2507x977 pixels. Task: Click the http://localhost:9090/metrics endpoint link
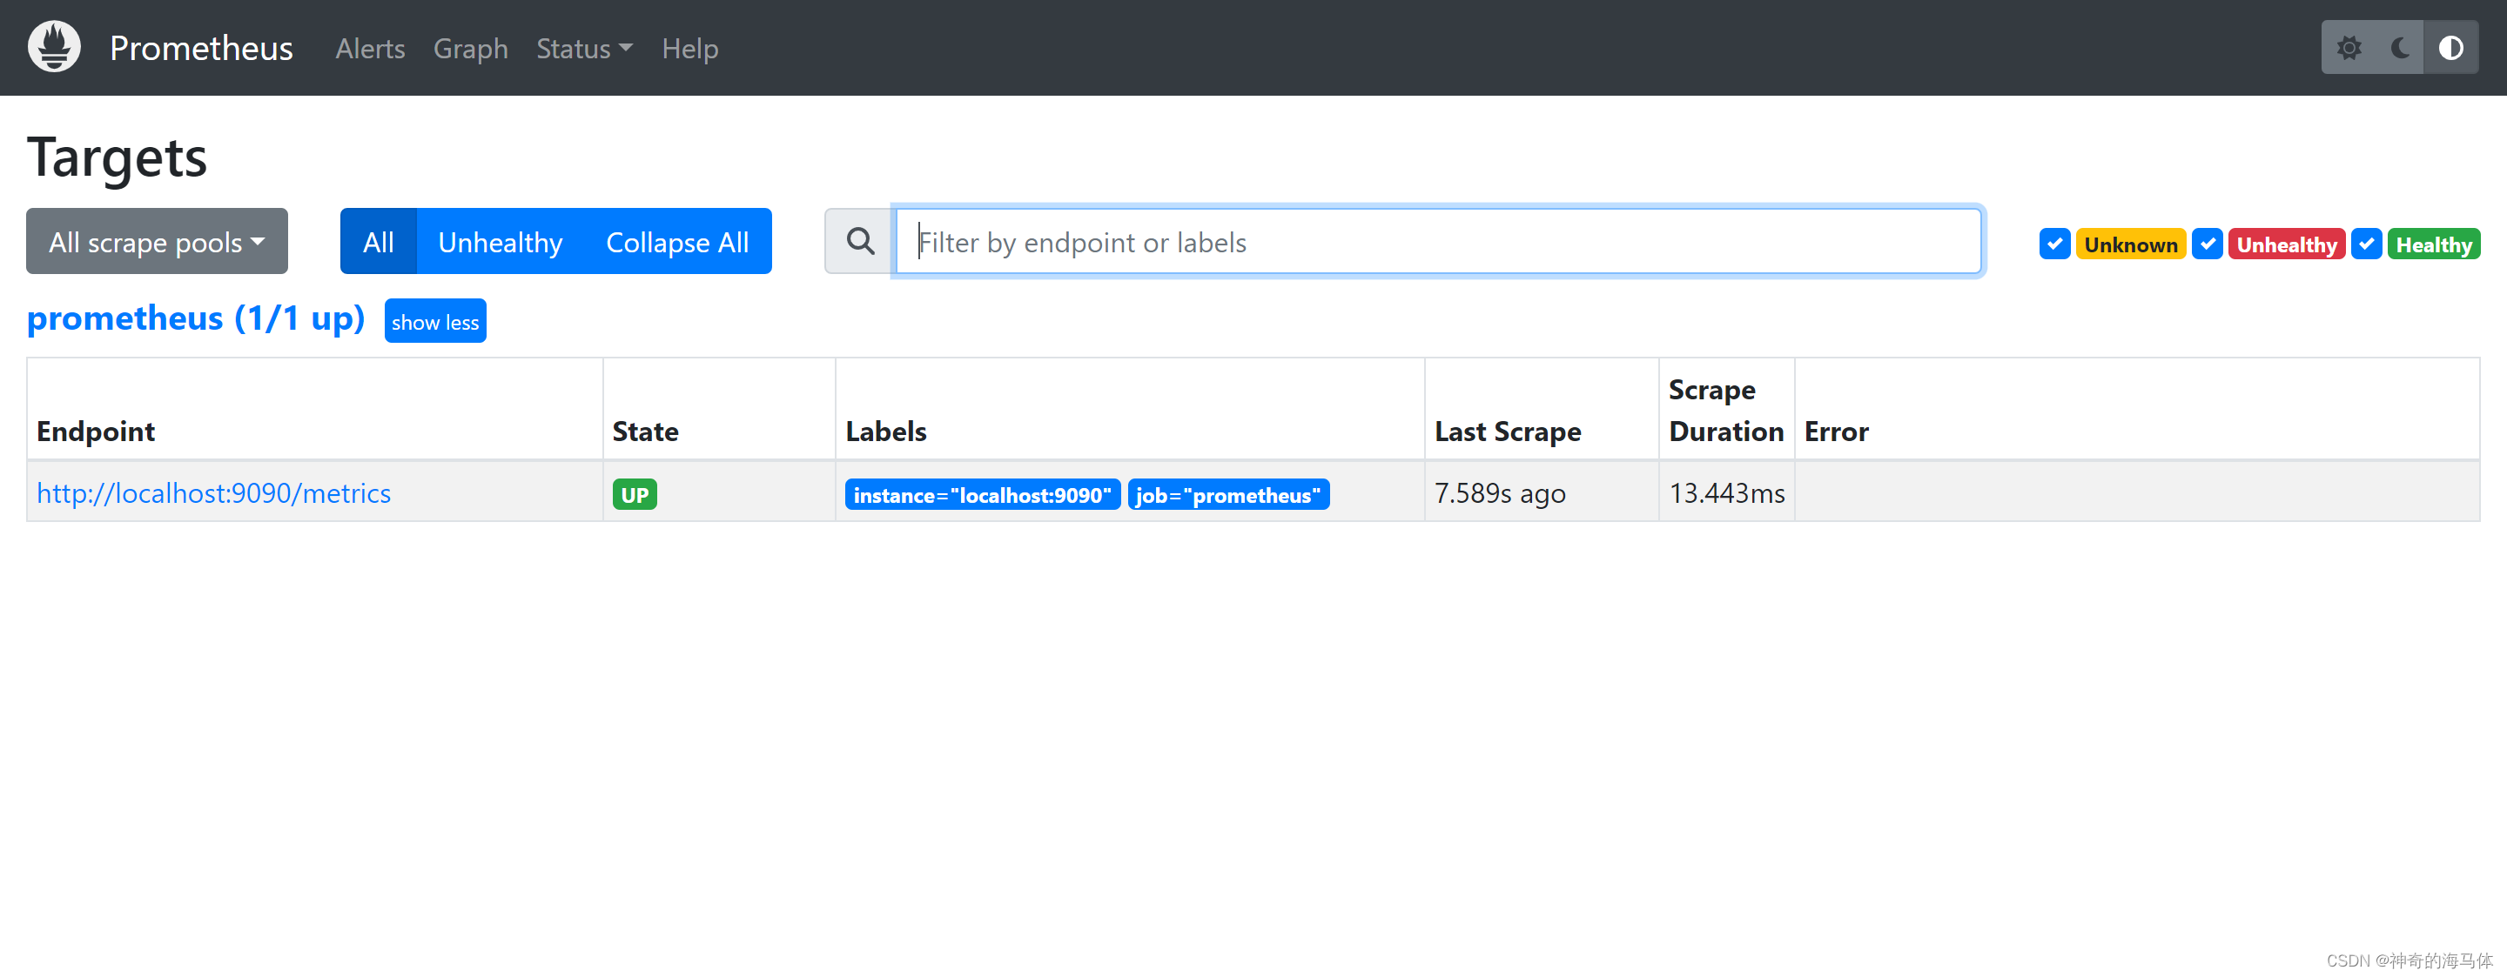point(214,492)
